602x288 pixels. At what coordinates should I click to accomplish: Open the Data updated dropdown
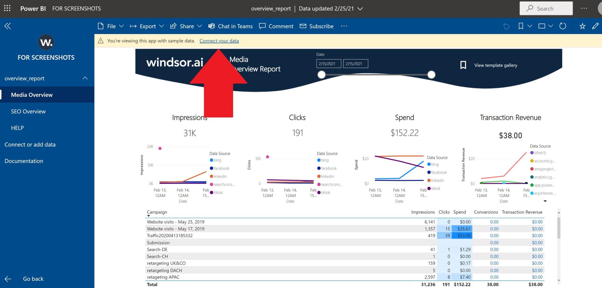pyautogui.click(x=360, y=9)
